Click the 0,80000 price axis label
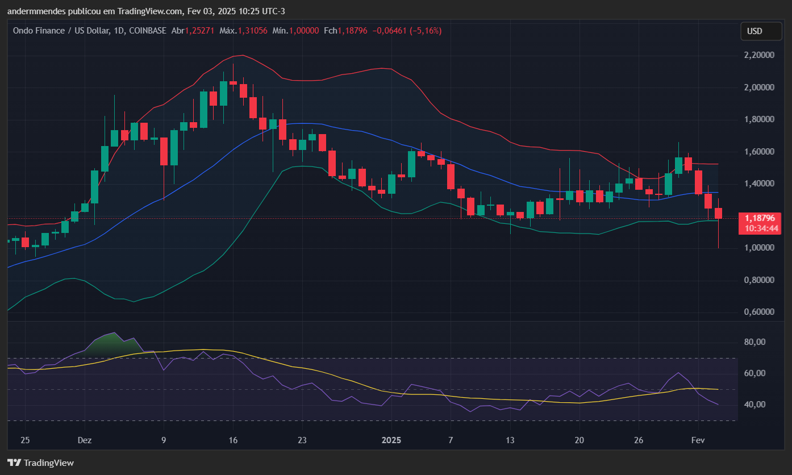Screen dimensions: 792x475 [x=760, y=280]
